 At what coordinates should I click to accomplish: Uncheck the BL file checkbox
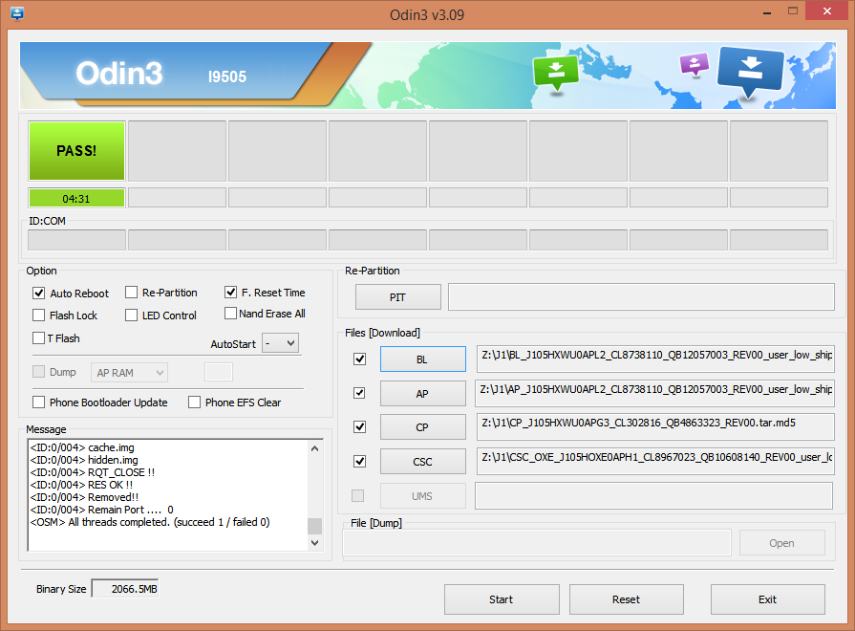pos(359,359)
